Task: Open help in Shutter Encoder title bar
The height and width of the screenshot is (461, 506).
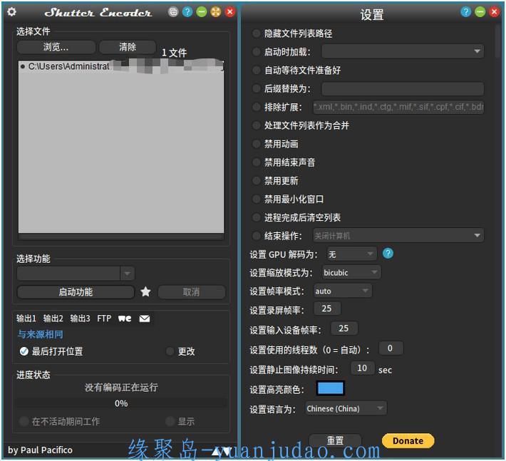Action: point(187,12)
